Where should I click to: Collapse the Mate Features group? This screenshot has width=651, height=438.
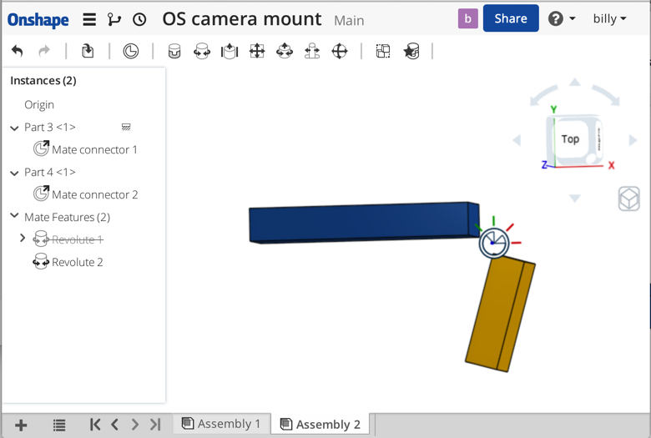[x=14, y=217]
